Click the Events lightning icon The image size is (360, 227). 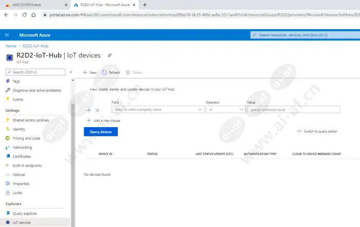(8, 99)
